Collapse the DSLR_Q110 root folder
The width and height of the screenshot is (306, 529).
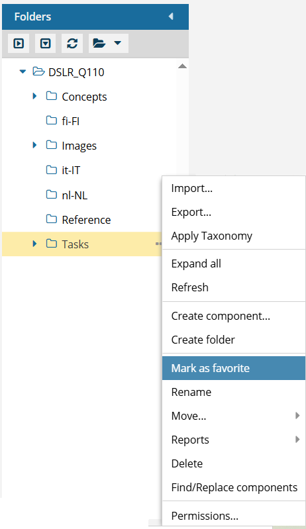pyautogui.click(x=23, y=72)
